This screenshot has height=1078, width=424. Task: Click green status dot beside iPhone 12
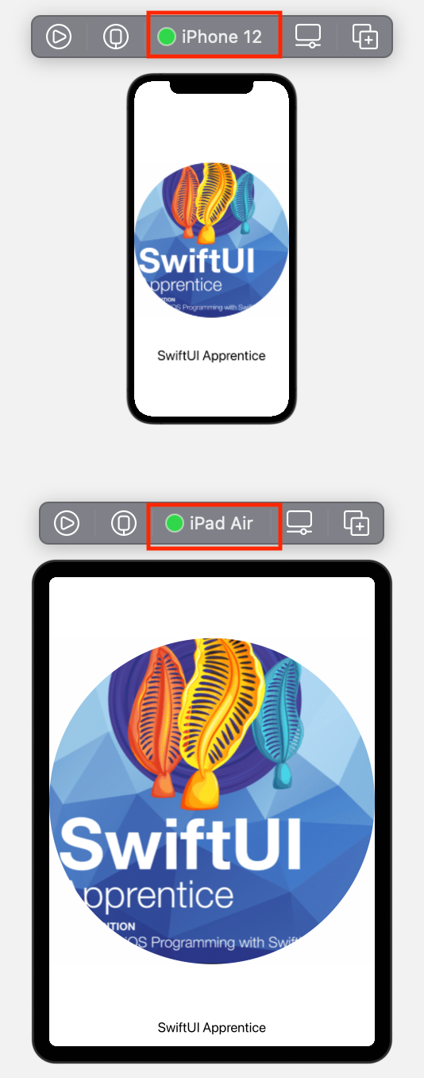pyautogui.click(x=167, y=37)
